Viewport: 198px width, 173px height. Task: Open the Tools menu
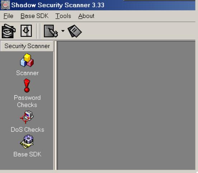pos(63,16)
